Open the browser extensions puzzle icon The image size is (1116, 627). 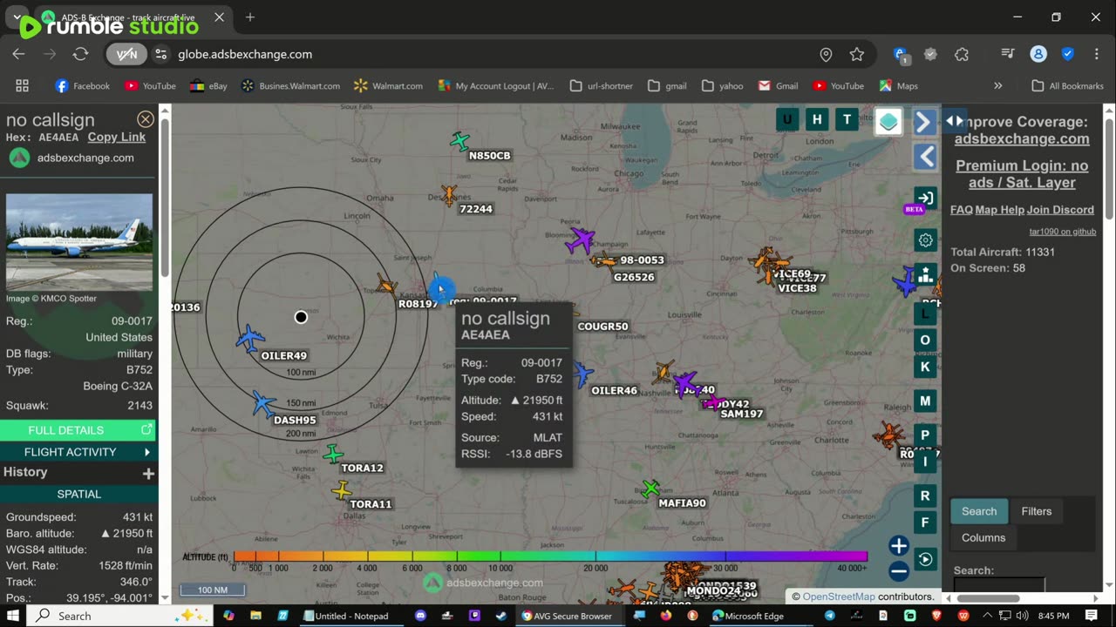click(962, 54)
